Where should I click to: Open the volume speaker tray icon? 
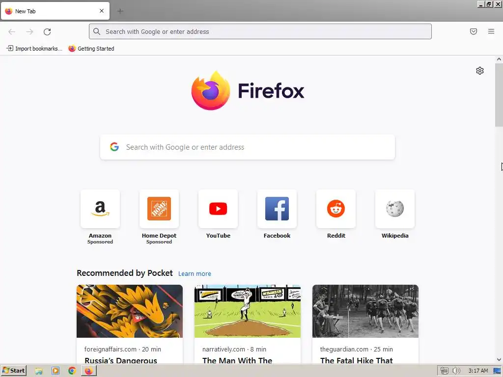[456, 371]
